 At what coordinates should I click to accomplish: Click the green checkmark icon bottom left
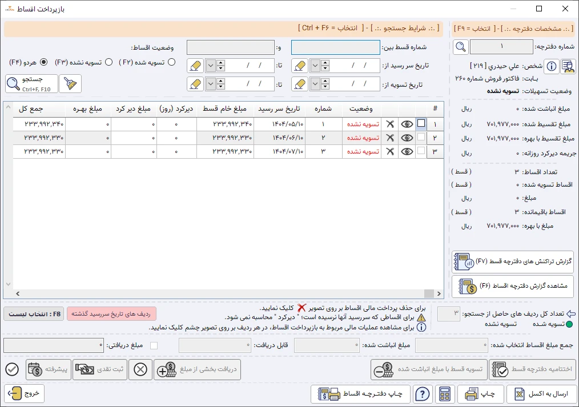[x=11, y=369]
